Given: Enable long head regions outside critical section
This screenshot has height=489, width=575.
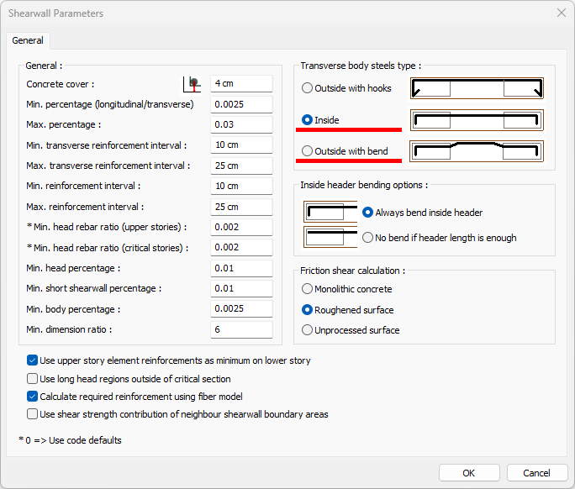Looking at the screenshot, I should pos(33,379).
